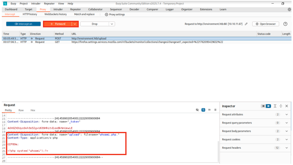Click the _token value 4dX6ZXDUys9xh3s5... line
Image resolution: width=293 pixels, height=165 pixels.
tap(40, 128)
